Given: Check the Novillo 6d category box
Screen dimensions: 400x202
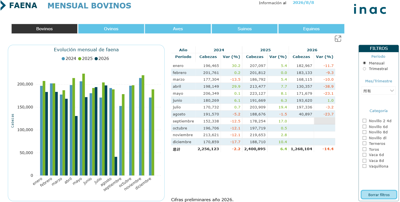Looking at the screenshot, I should 364,127.
